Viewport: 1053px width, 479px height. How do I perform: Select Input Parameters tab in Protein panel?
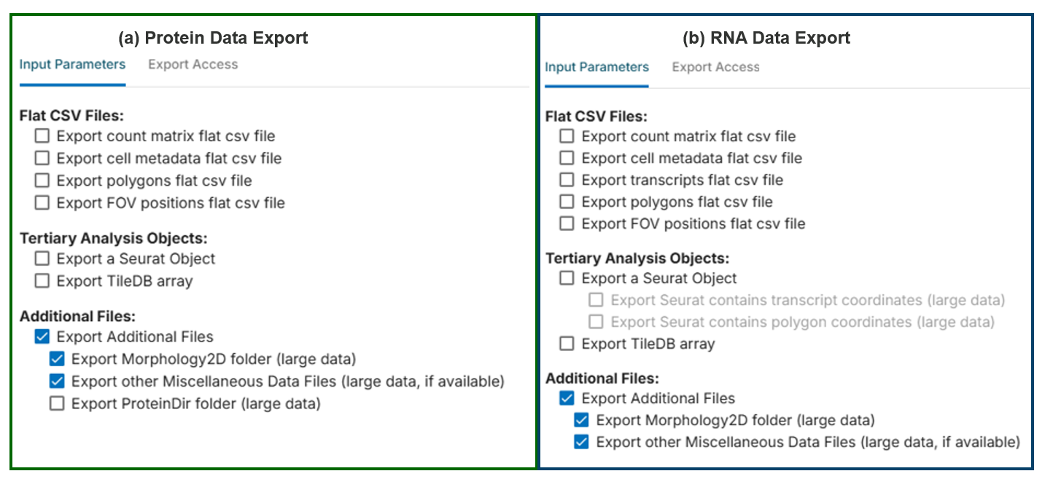point(72,64)
